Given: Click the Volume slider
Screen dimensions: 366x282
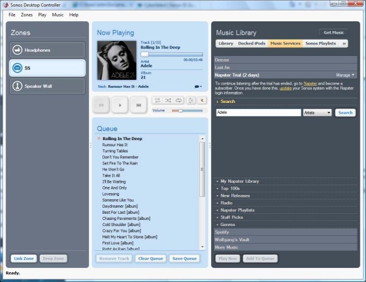Looking at the screenshot, I should pyautogui.click(x=187, y=111).
